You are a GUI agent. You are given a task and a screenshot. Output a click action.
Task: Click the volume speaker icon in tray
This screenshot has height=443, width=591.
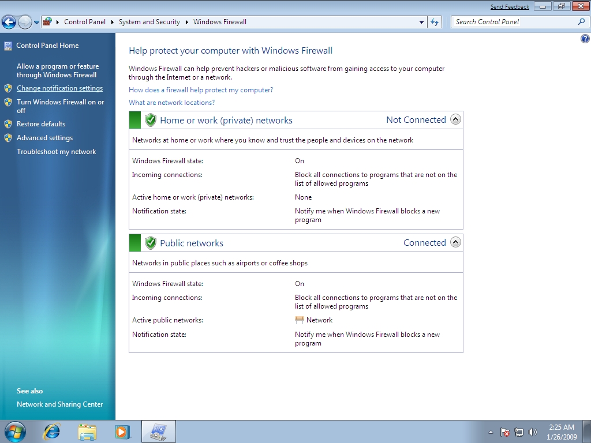point(532,432)
